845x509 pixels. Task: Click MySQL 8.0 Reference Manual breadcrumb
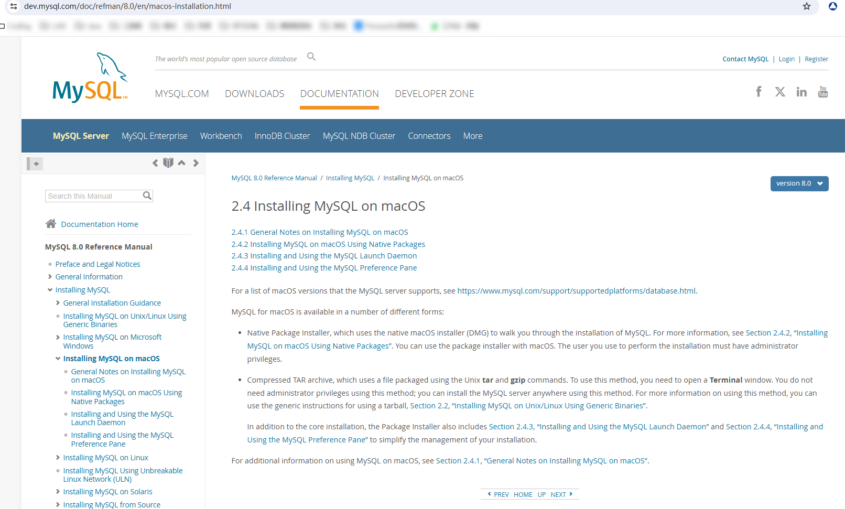[x=274, y=178]
